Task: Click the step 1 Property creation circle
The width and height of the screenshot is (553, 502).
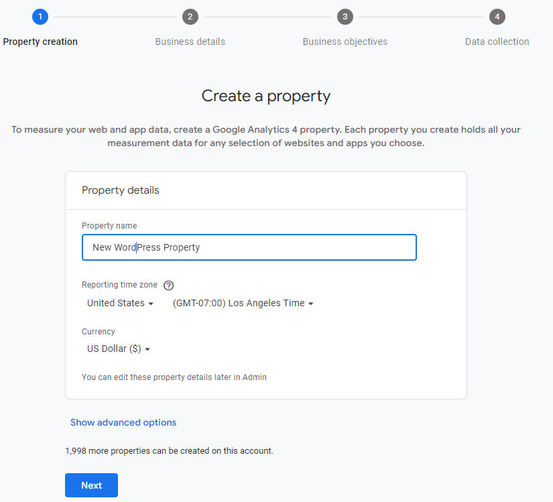Action: [40, 17]
